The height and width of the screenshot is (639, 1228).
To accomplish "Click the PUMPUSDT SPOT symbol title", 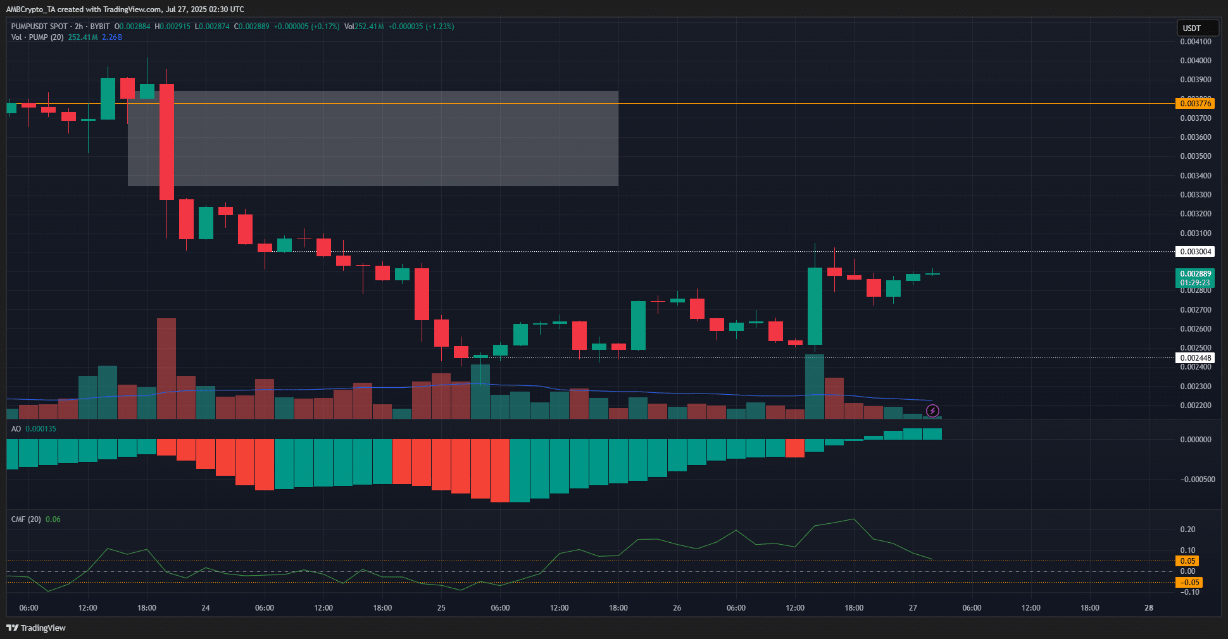I will tap(39, 27).
